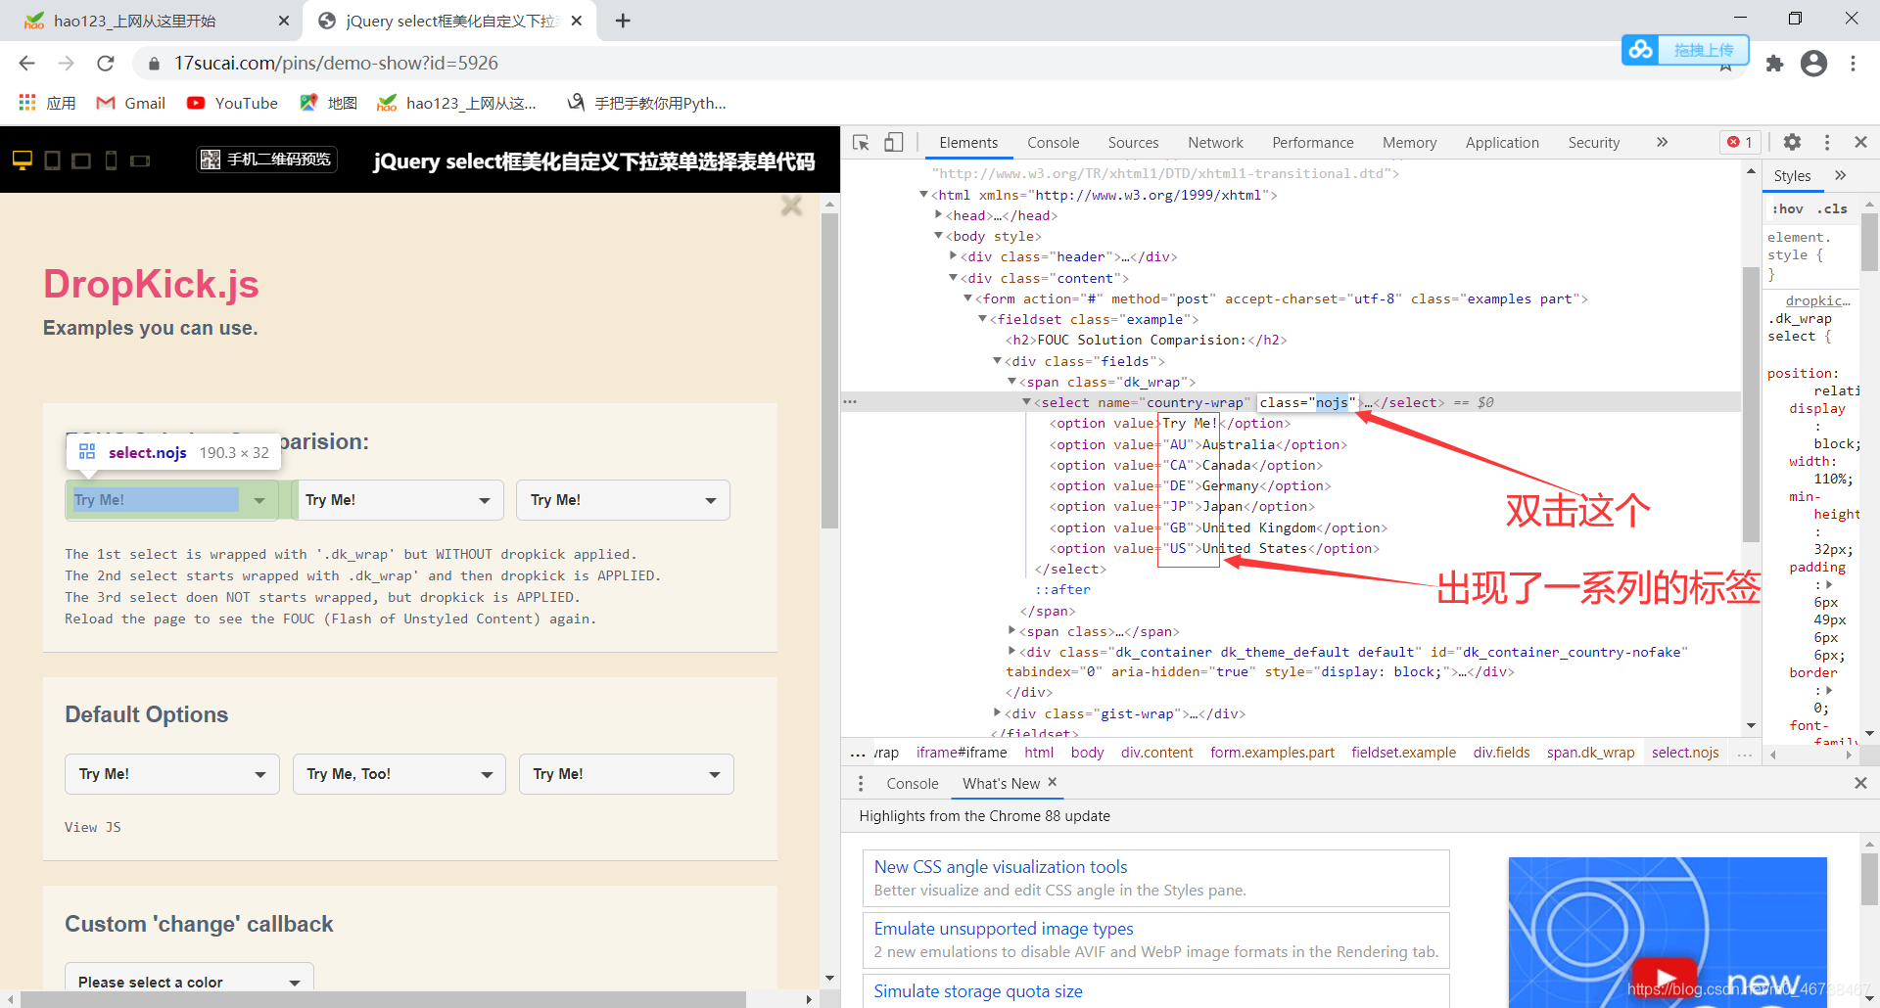
Task: Select landscape phone preview icon
Action: coord(140,160)
